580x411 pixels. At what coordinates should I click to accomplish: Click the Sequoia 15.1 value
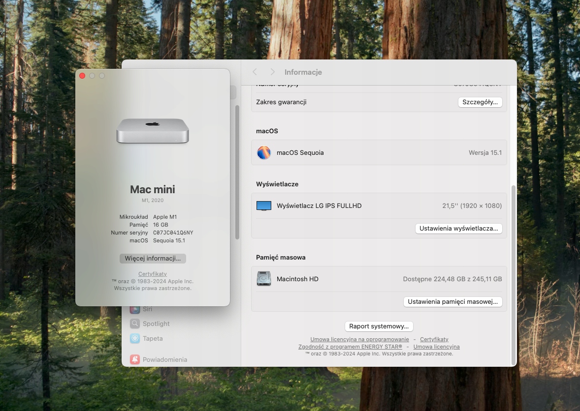(169, 240)
